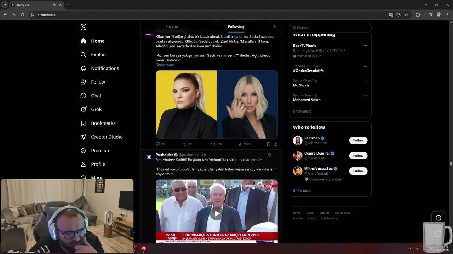Open a new browser tab

(x=69, y=5)
